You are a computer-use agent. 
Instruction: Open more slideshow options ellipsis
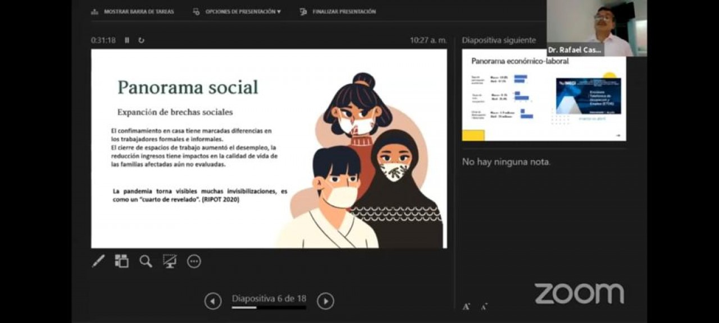tap(194, 261)
